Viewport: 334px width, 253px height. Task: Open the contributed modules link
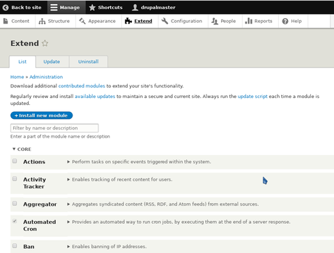tap(82, 86)
